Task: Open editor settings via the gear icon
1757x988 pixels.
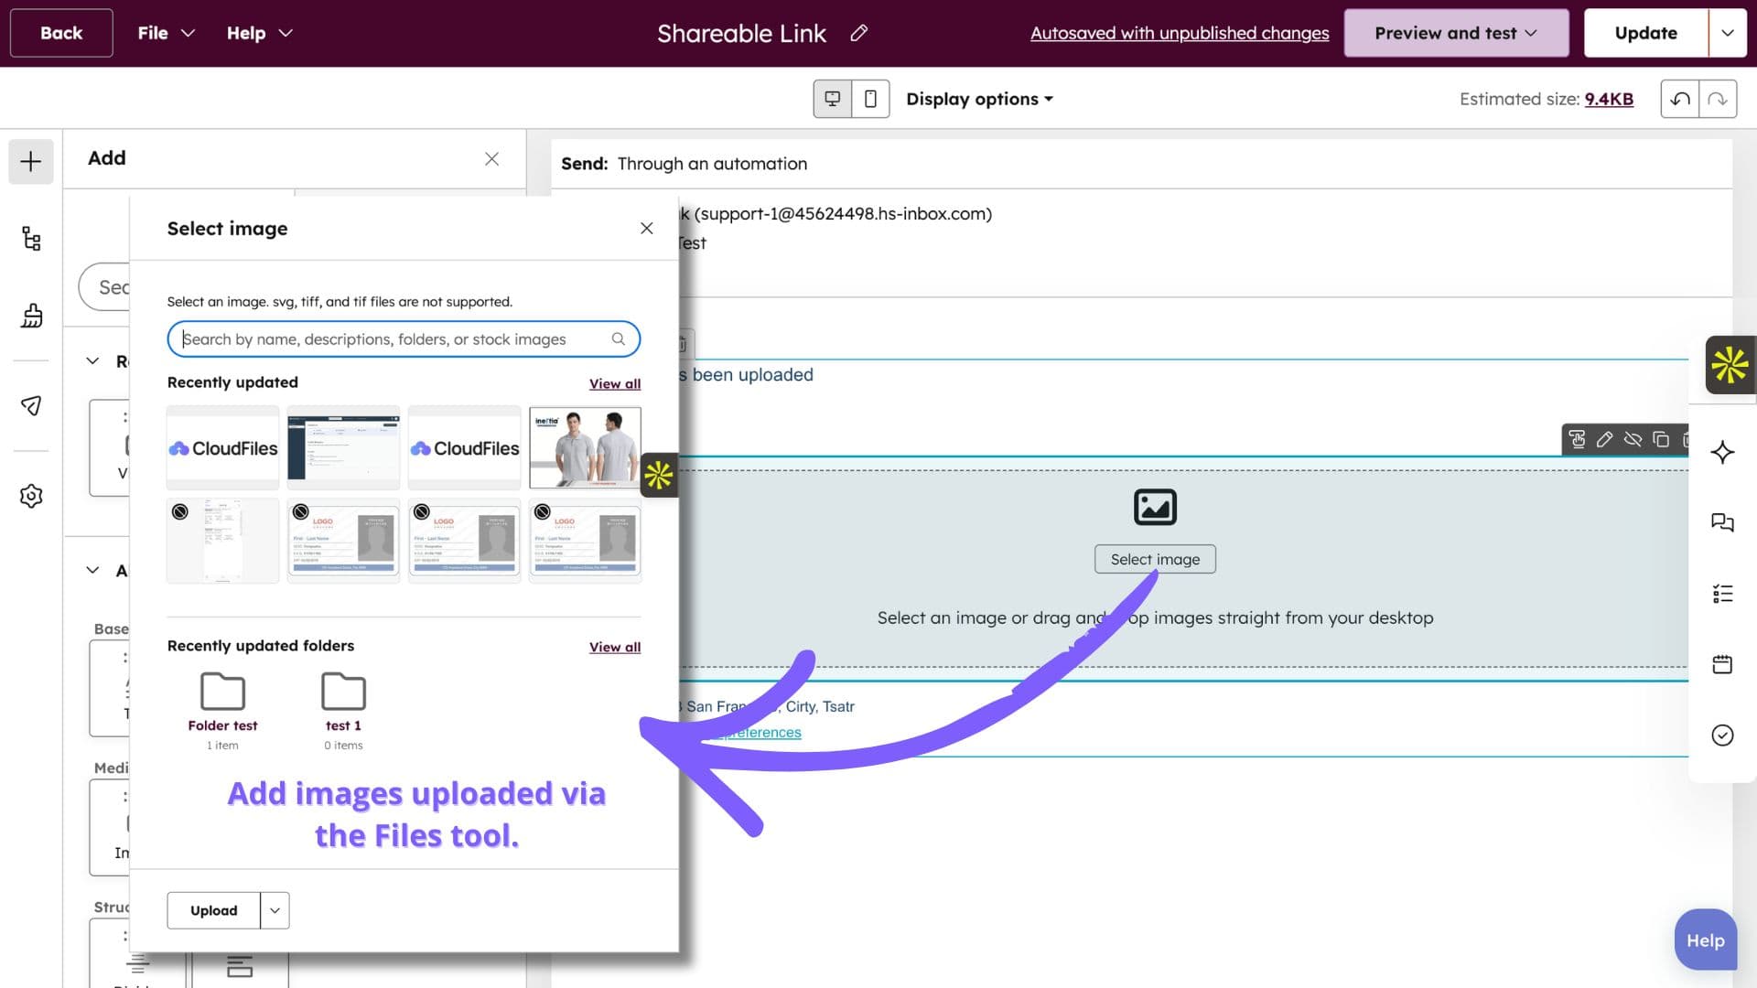Action: click(x=30, y=496)
